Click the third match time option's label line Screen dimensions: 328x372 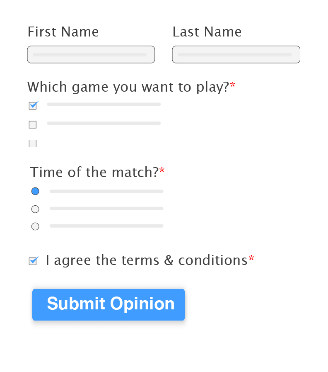[x=106, y=226]
